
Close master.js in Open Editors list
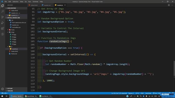tap(8, 15)
